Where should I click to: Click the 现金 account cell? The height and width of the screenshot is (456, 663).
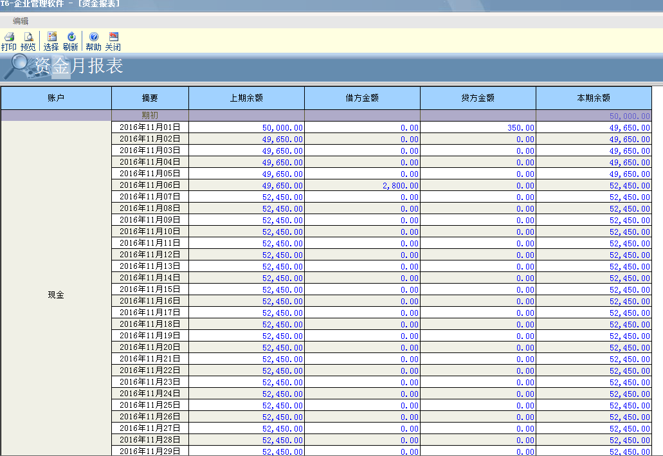click(x=56, y=295)
